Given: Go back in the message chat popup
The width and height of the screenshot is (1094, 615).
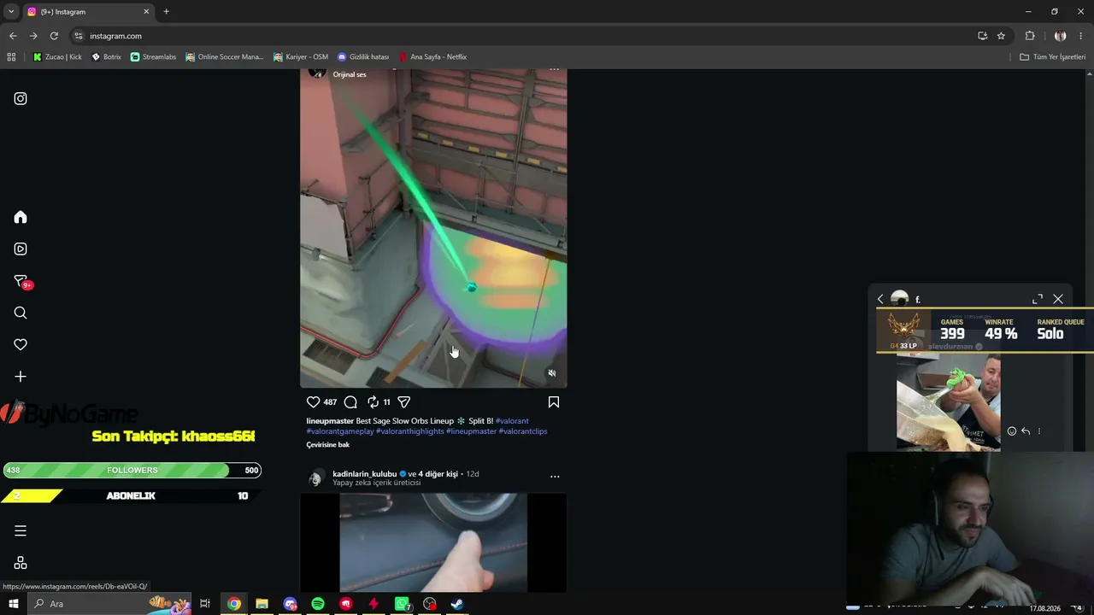Looking at the screenshot, I should point(880,299).
